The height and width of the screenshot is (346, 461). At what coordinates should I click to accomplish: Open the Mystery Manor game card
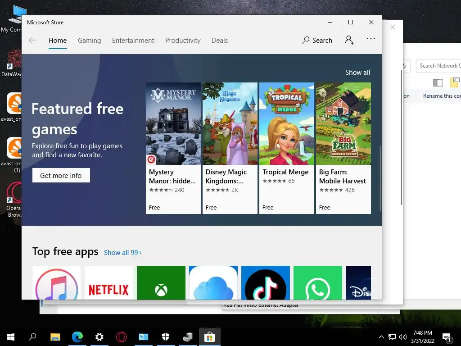173,148
